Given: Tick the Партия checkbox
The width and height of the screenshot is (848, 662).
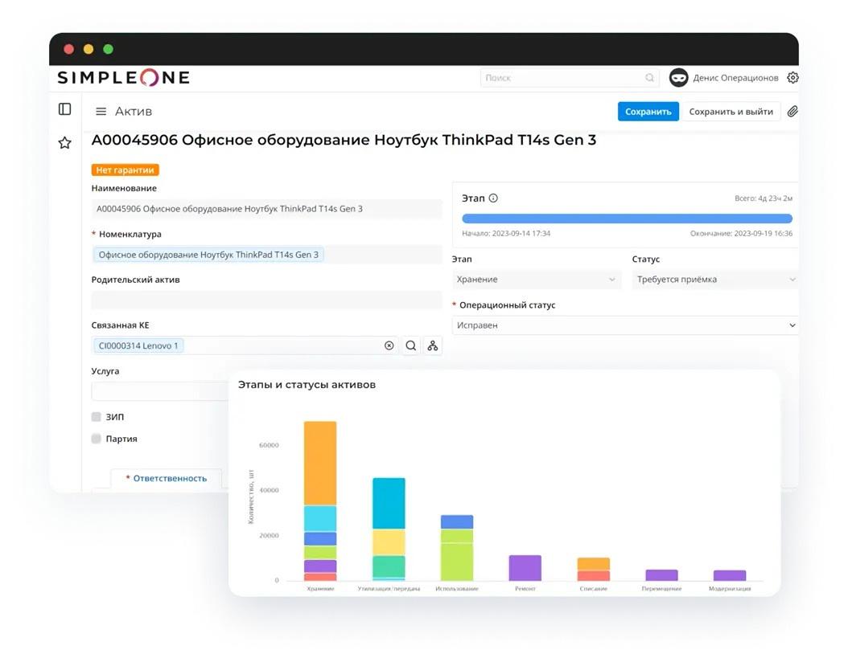Looking at the screenshot, I should click(97, 439).
